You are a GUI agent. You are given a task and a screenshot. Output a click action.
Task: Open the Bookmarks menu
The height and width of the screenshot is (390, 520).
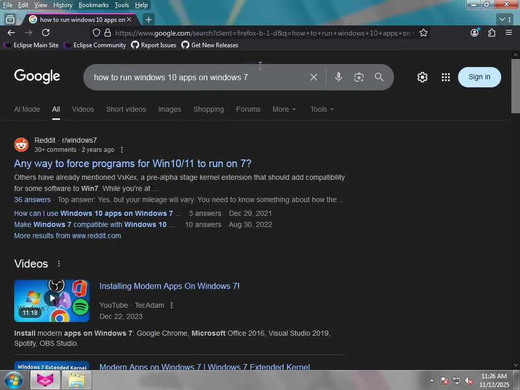pyautogui.click(x=93, y=5)
